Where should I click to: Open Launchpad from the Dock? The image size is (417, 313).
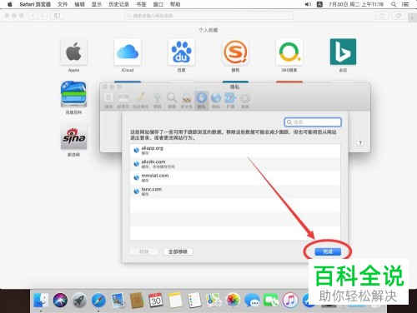pos(79,301)
